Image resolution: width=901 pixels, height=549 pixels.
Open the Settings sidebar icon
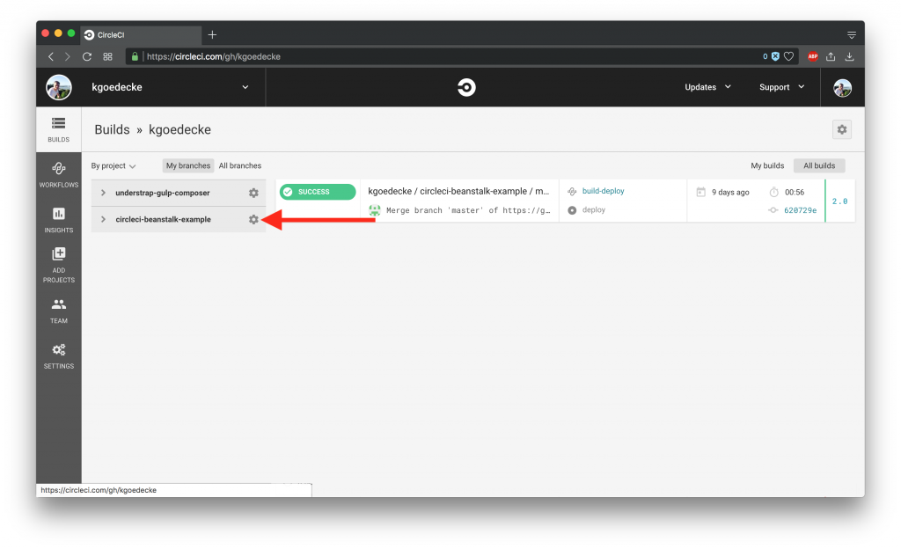[x=59, y=356]
